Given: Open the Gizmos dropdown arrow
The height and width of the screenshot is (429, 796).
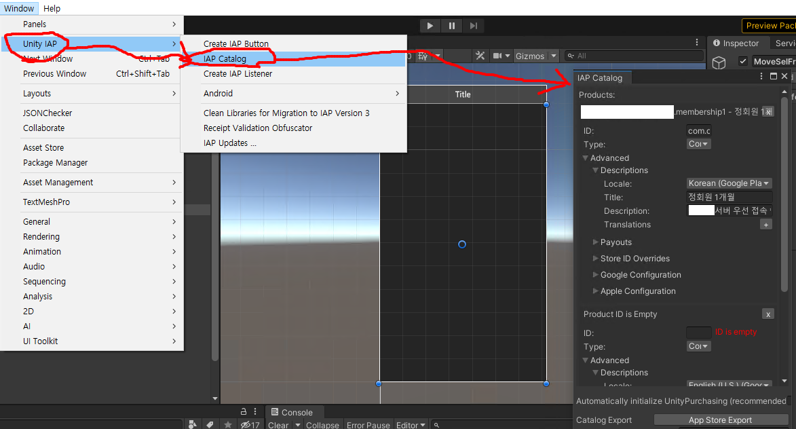Looking at the screenshot, I should (x=554, y=56).
